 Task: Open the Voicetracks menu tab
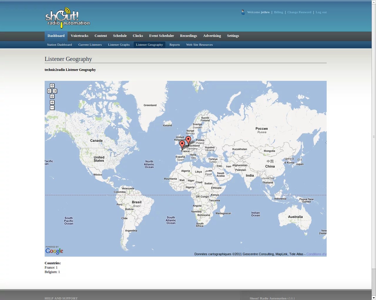pyautogui.click(x=79, y=36)
